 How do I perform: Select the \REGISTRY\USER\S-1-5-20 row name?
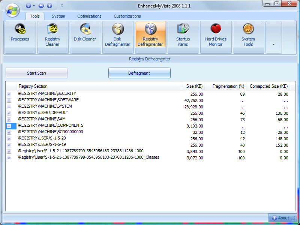click(42, 138)
